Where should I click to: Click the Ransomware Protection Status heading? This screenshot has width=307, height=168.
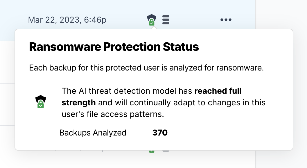click(x=114, y=47)
